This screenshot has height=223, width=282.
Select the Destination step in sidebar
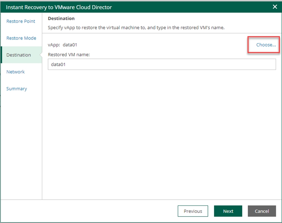click(19, 55)
